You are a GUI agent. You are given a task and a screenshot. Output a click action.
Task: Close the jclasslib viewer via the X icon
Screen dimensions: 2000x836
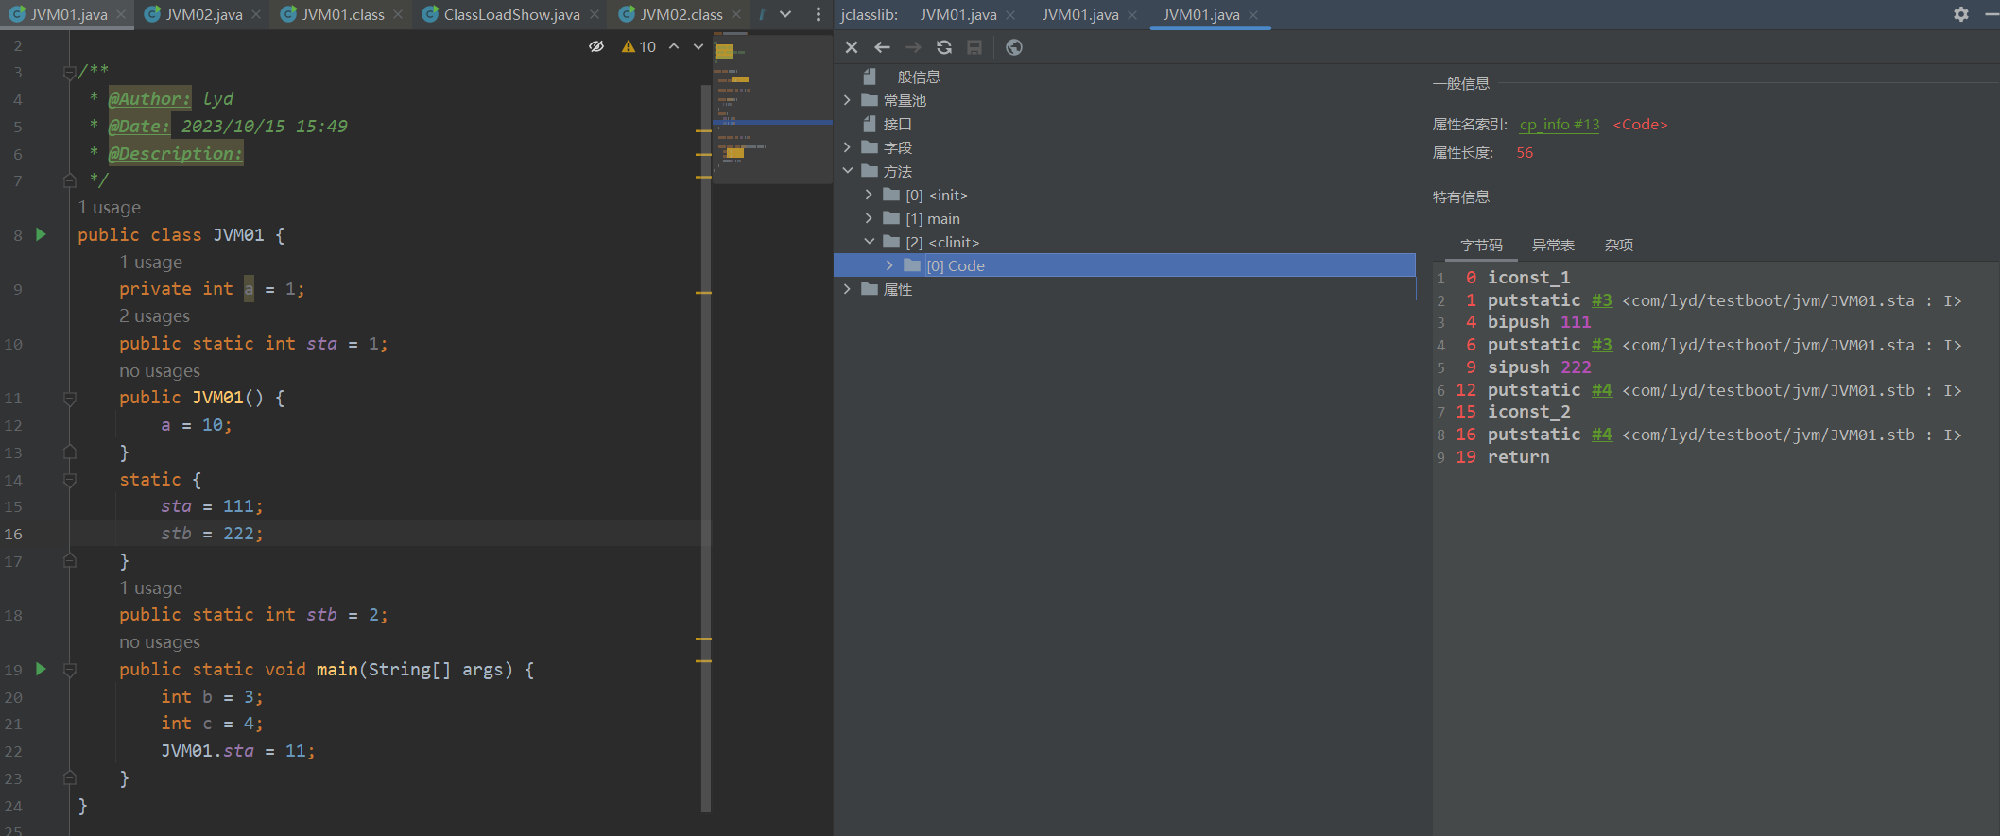pyautogui.click(x=852, y=47)
